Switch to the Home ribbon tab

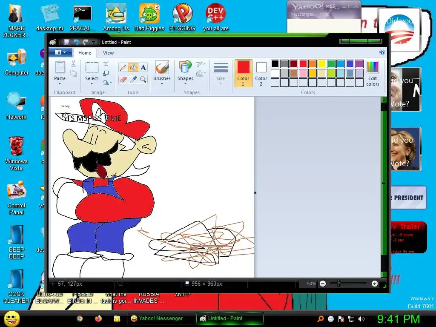point(85,53)
